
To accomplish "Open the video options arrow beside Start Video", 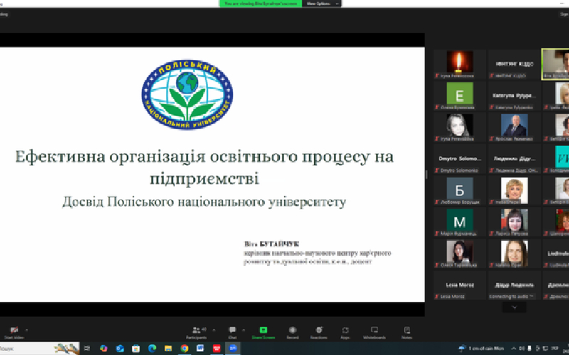I will [26, 330].
